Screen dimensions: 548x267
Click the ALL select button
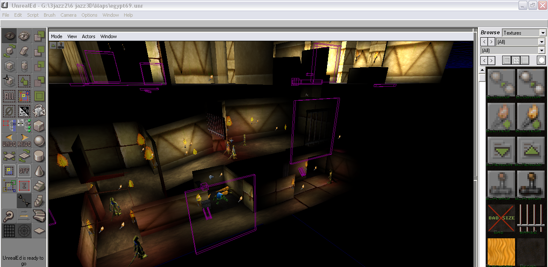pos(9,96)
